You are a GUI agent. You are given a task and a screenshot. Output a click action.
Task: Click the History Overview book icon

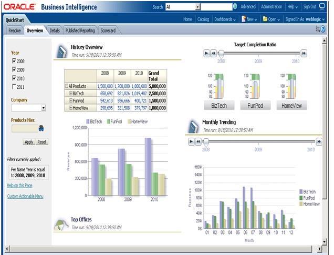(62, 51)
